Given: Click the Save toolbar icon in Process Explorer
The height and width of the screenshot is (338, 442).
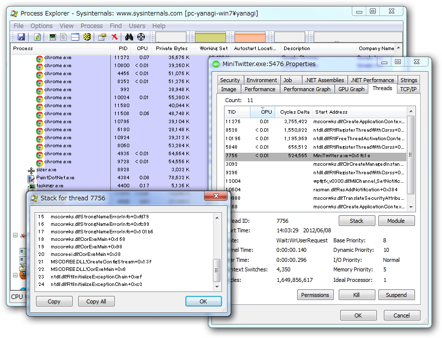Looking at the screenshot, I should pyautogui.click(x=21, y=37).
